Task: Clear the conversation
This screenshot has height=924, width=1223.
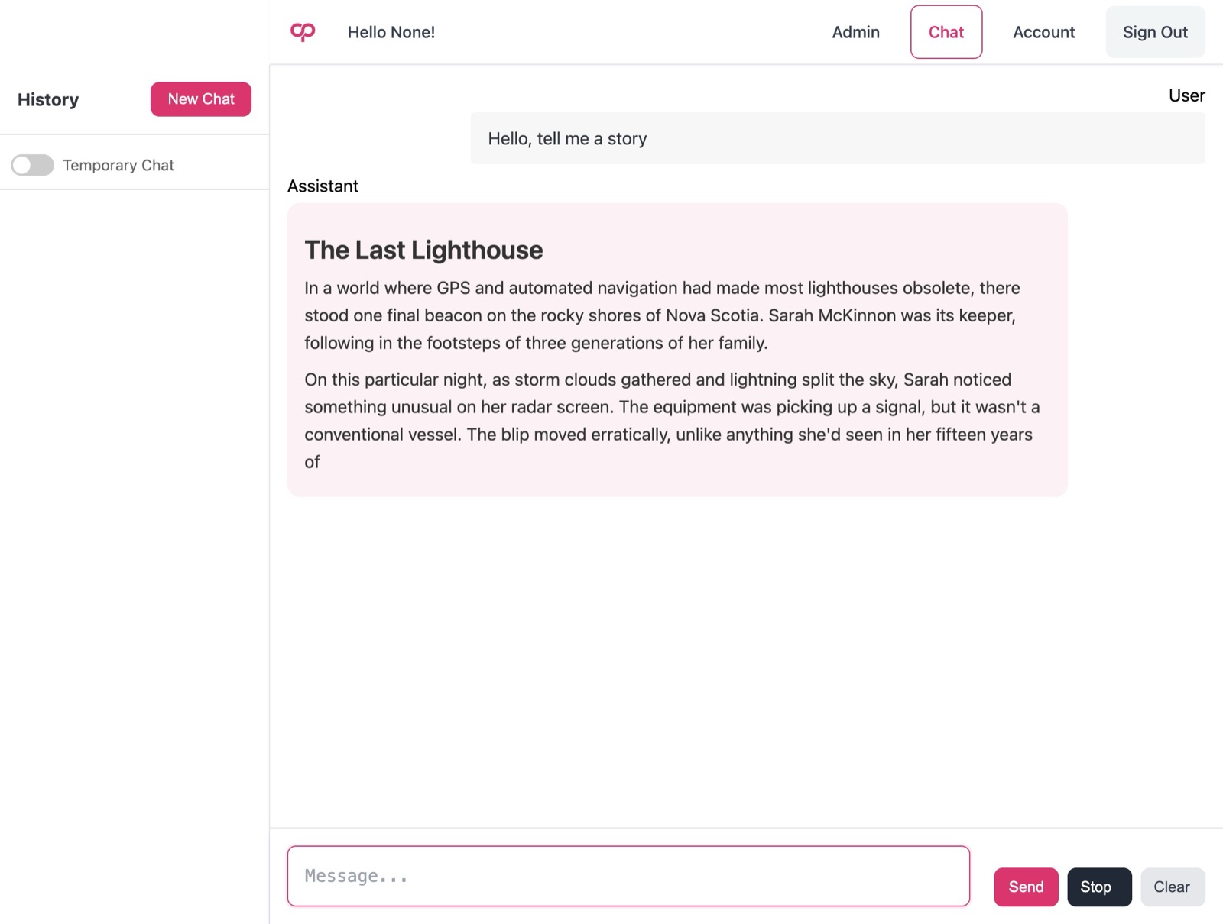Action: 1173,887
